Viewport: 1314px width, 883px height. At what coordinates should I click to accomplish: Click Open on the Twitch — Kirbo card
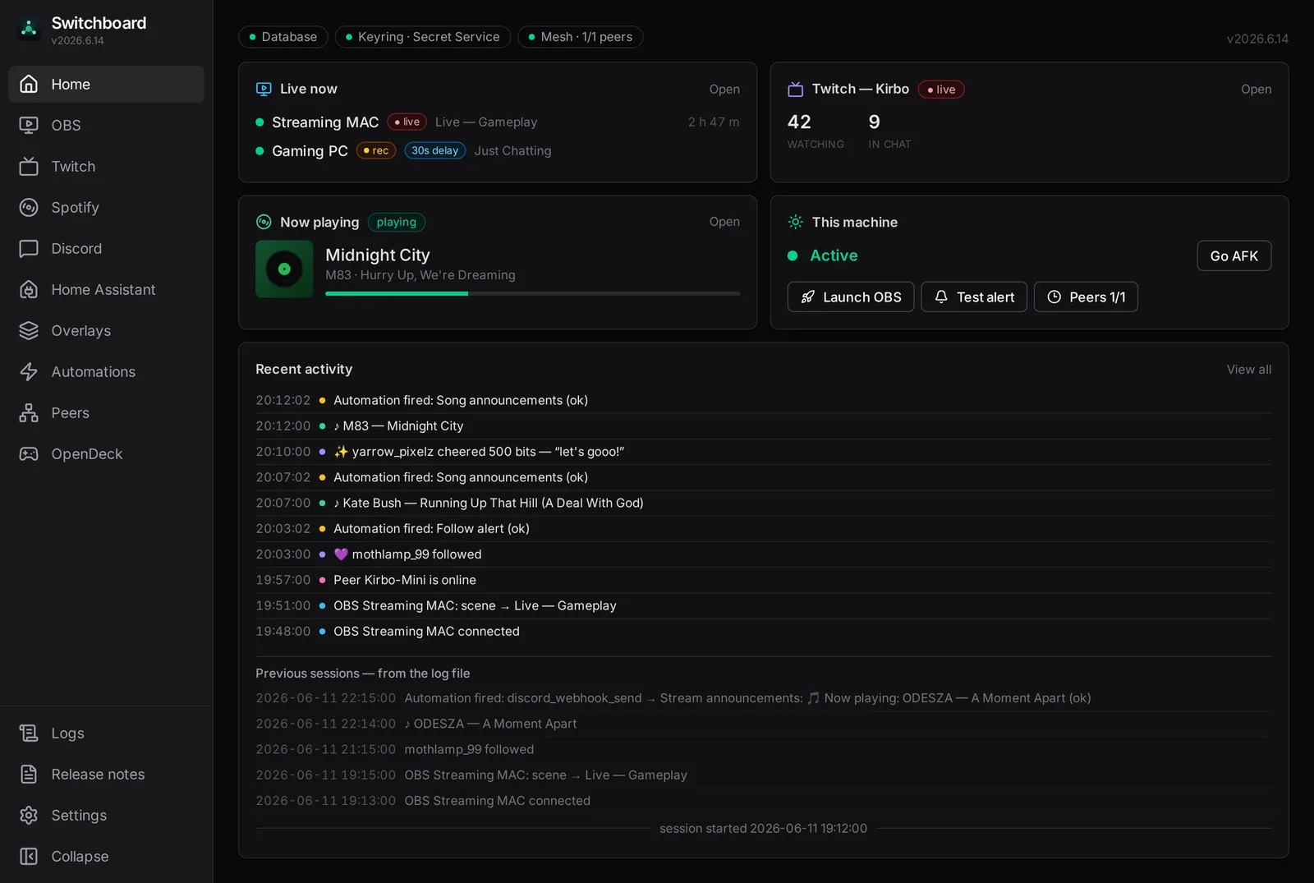1256,89
